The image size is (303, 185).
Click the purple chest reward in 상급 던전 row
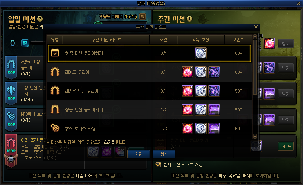pos(214,110)
